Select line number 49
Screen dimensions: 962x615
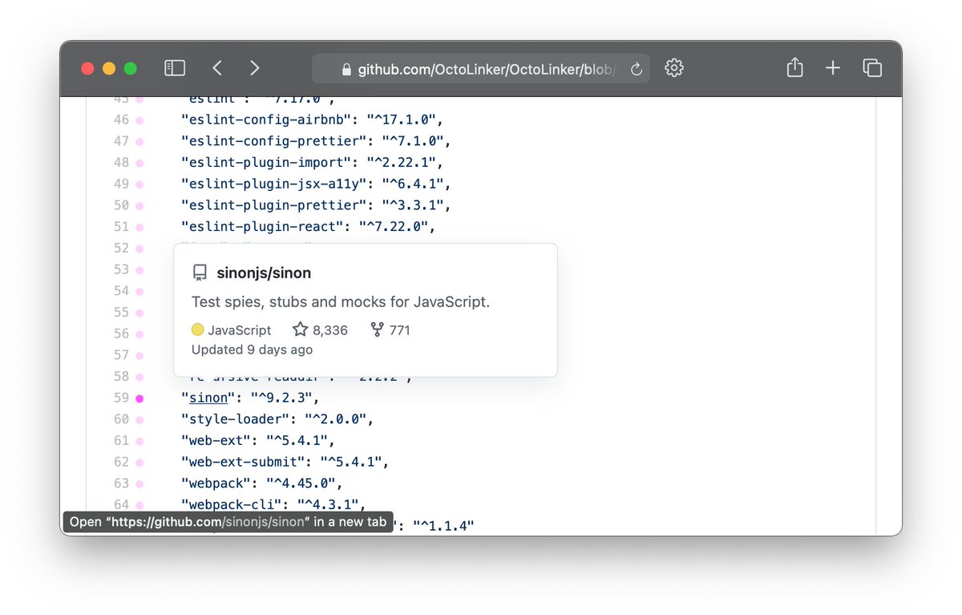[121, 184]
